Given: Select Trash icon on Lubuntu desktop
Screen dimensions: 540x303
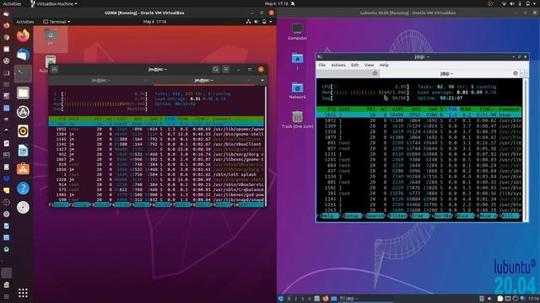Looking at the screenshot, I should click(297, 120).
